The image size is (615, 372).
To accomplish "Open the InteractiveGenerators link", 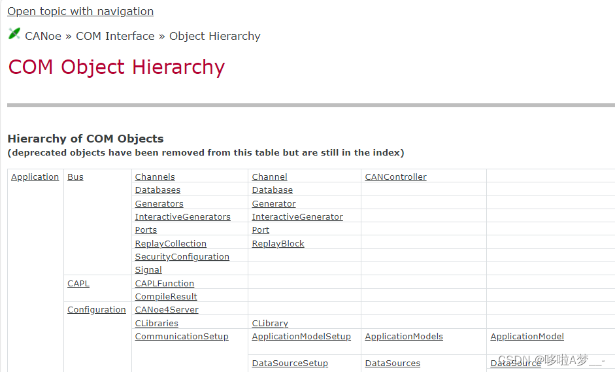I will (x=183, y=216).
